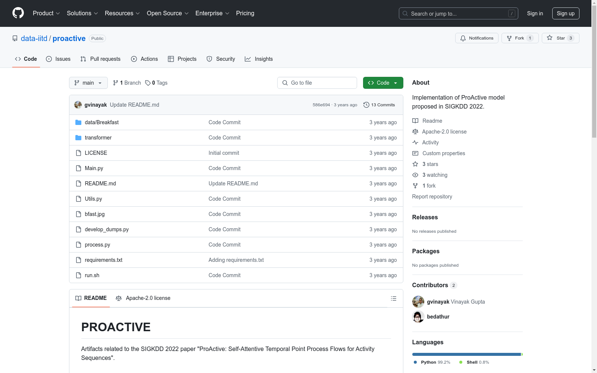The width and height of the screenshot is (597, 373).
Task: Switch to the Insights tab
Action: (x=259, y=59)
